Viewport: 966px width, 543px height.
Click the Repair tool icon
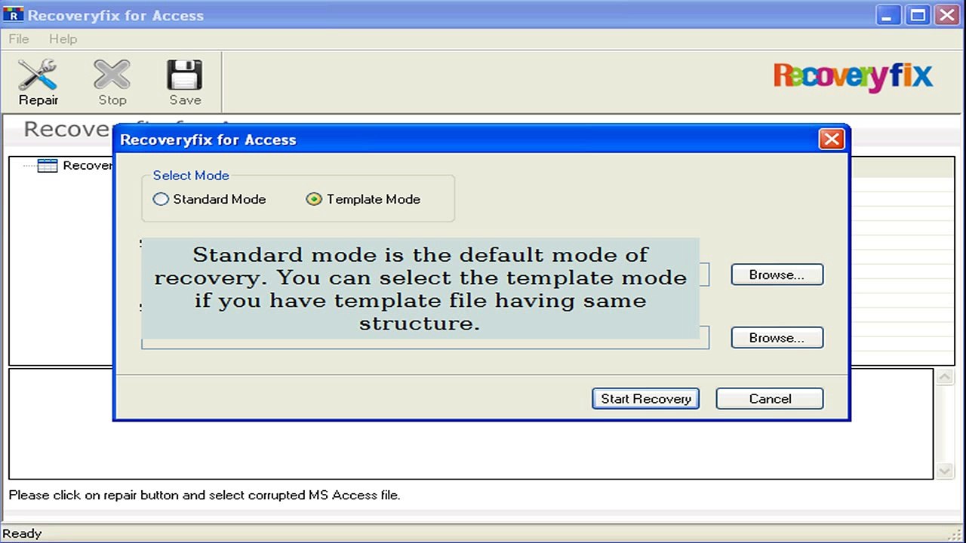point(38,82)
